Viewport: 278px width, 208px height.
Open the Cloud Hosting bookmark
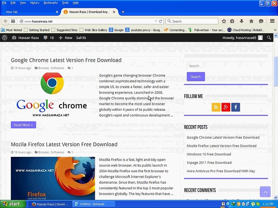click(246, 30)
